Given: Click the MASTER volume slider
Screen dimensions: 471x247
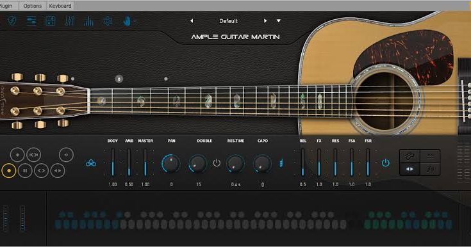Looking at the screenshot, I should (145, 163).
